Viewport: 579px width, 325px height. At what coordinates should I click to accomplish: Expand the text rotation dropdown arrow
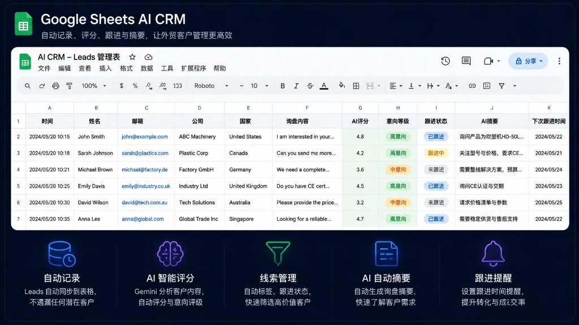click(457, 86)
